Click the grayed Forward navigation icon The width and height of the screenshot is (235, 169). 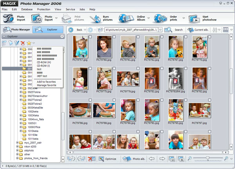pyautogui.click(x=90, y=30)
